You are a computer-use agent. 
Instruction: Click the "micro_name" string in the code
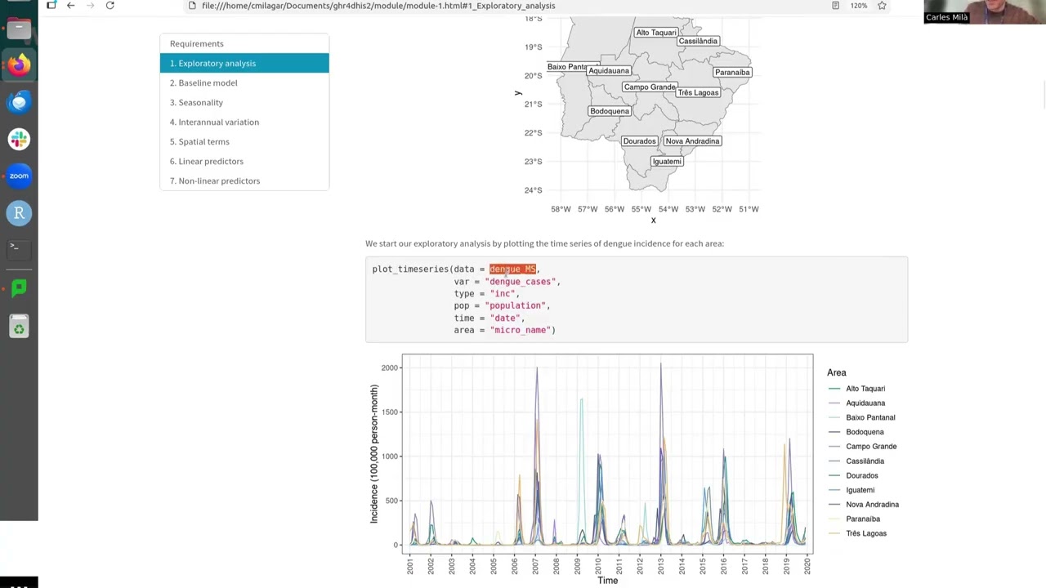[520, 330]
